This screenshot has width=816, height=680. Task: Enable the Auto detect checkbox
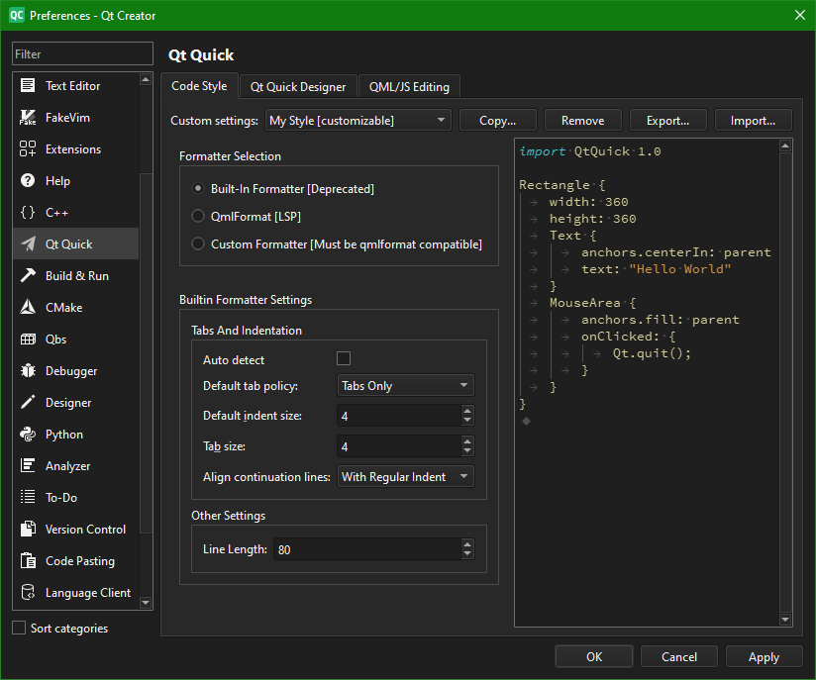(344, 358)
